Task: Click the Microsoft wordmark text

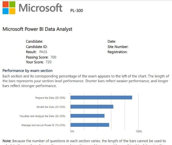Action: tap(40, 8)
